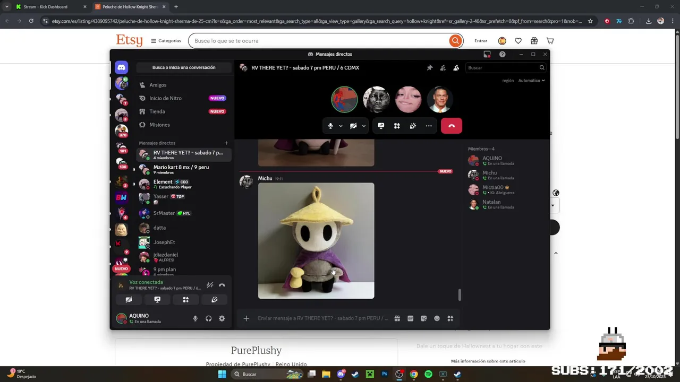This screenshot has width=680, height=382.
Task: Open sticker picker in message bar
Action: coord(423,318)
